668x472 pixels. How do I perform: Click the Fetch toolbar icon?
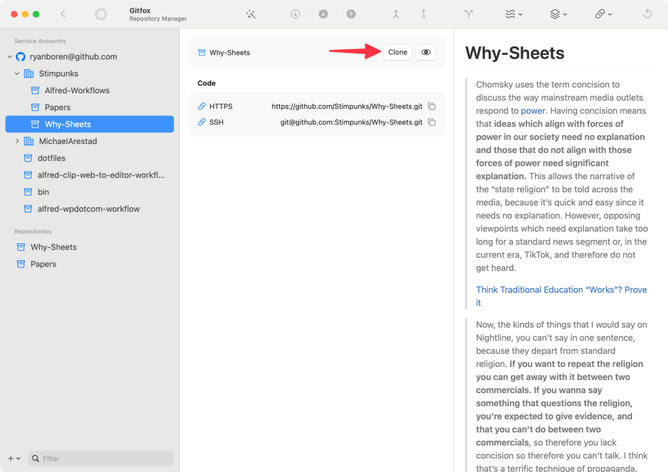tap(296, 14)
